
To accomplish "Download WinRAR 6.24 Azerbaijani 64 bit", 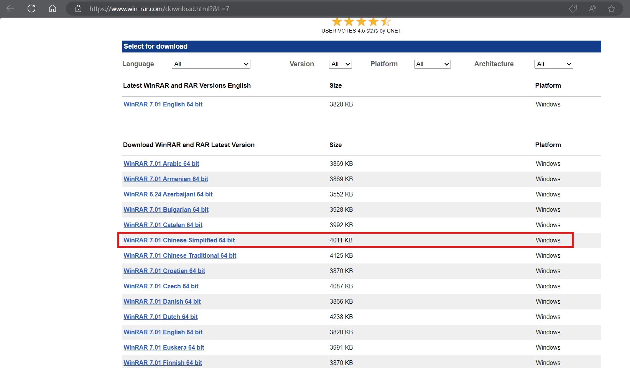I will (x=168, y=194).
